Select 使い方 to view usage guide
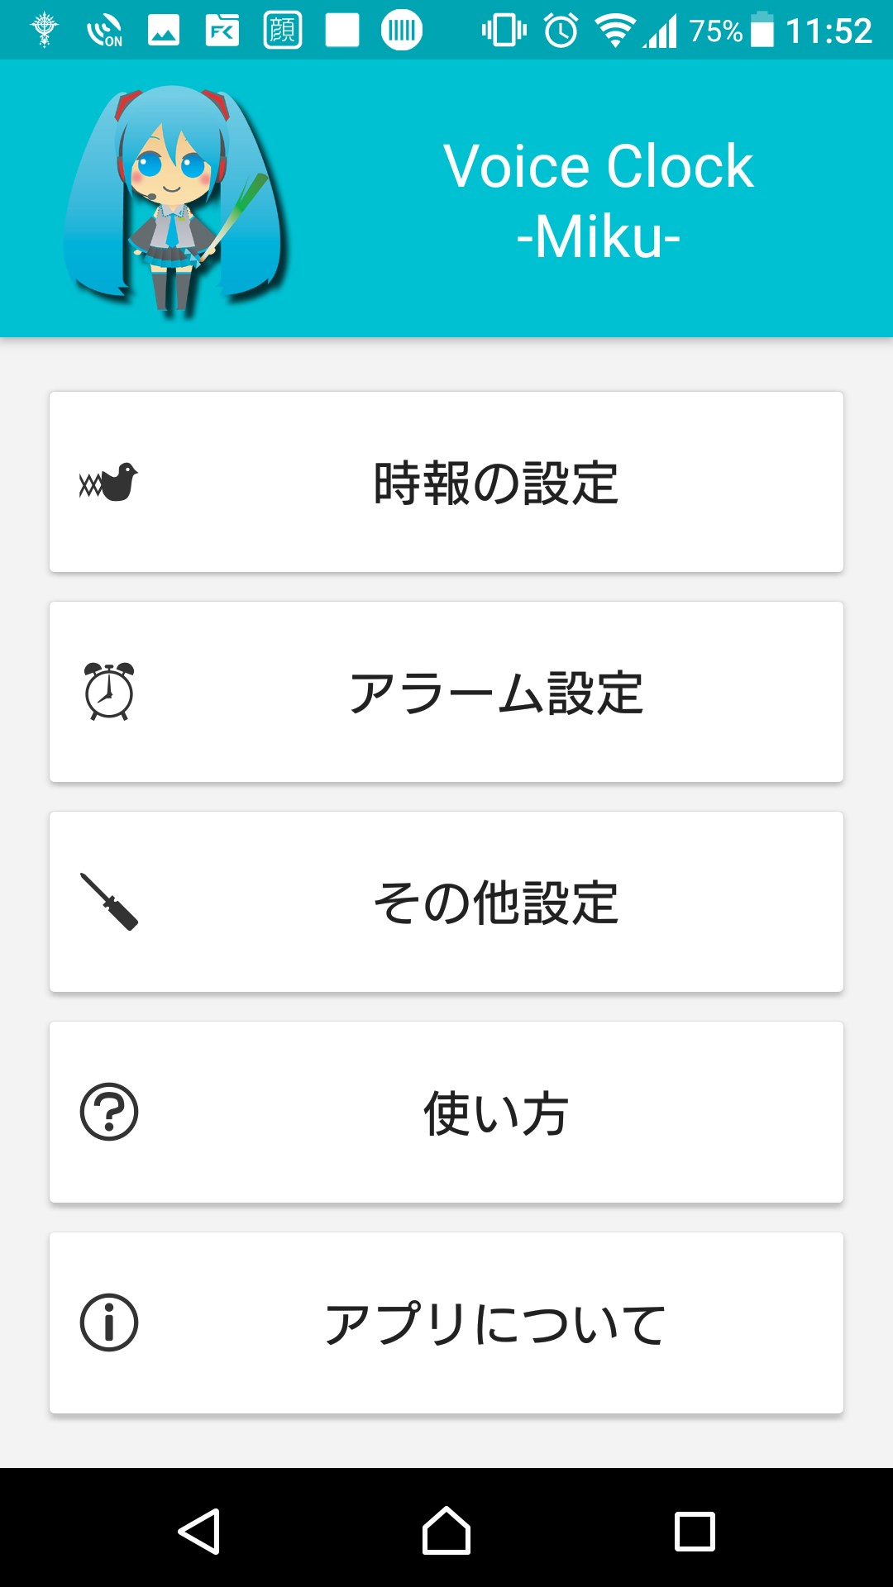893x1587 pixels. (496, 1113)
